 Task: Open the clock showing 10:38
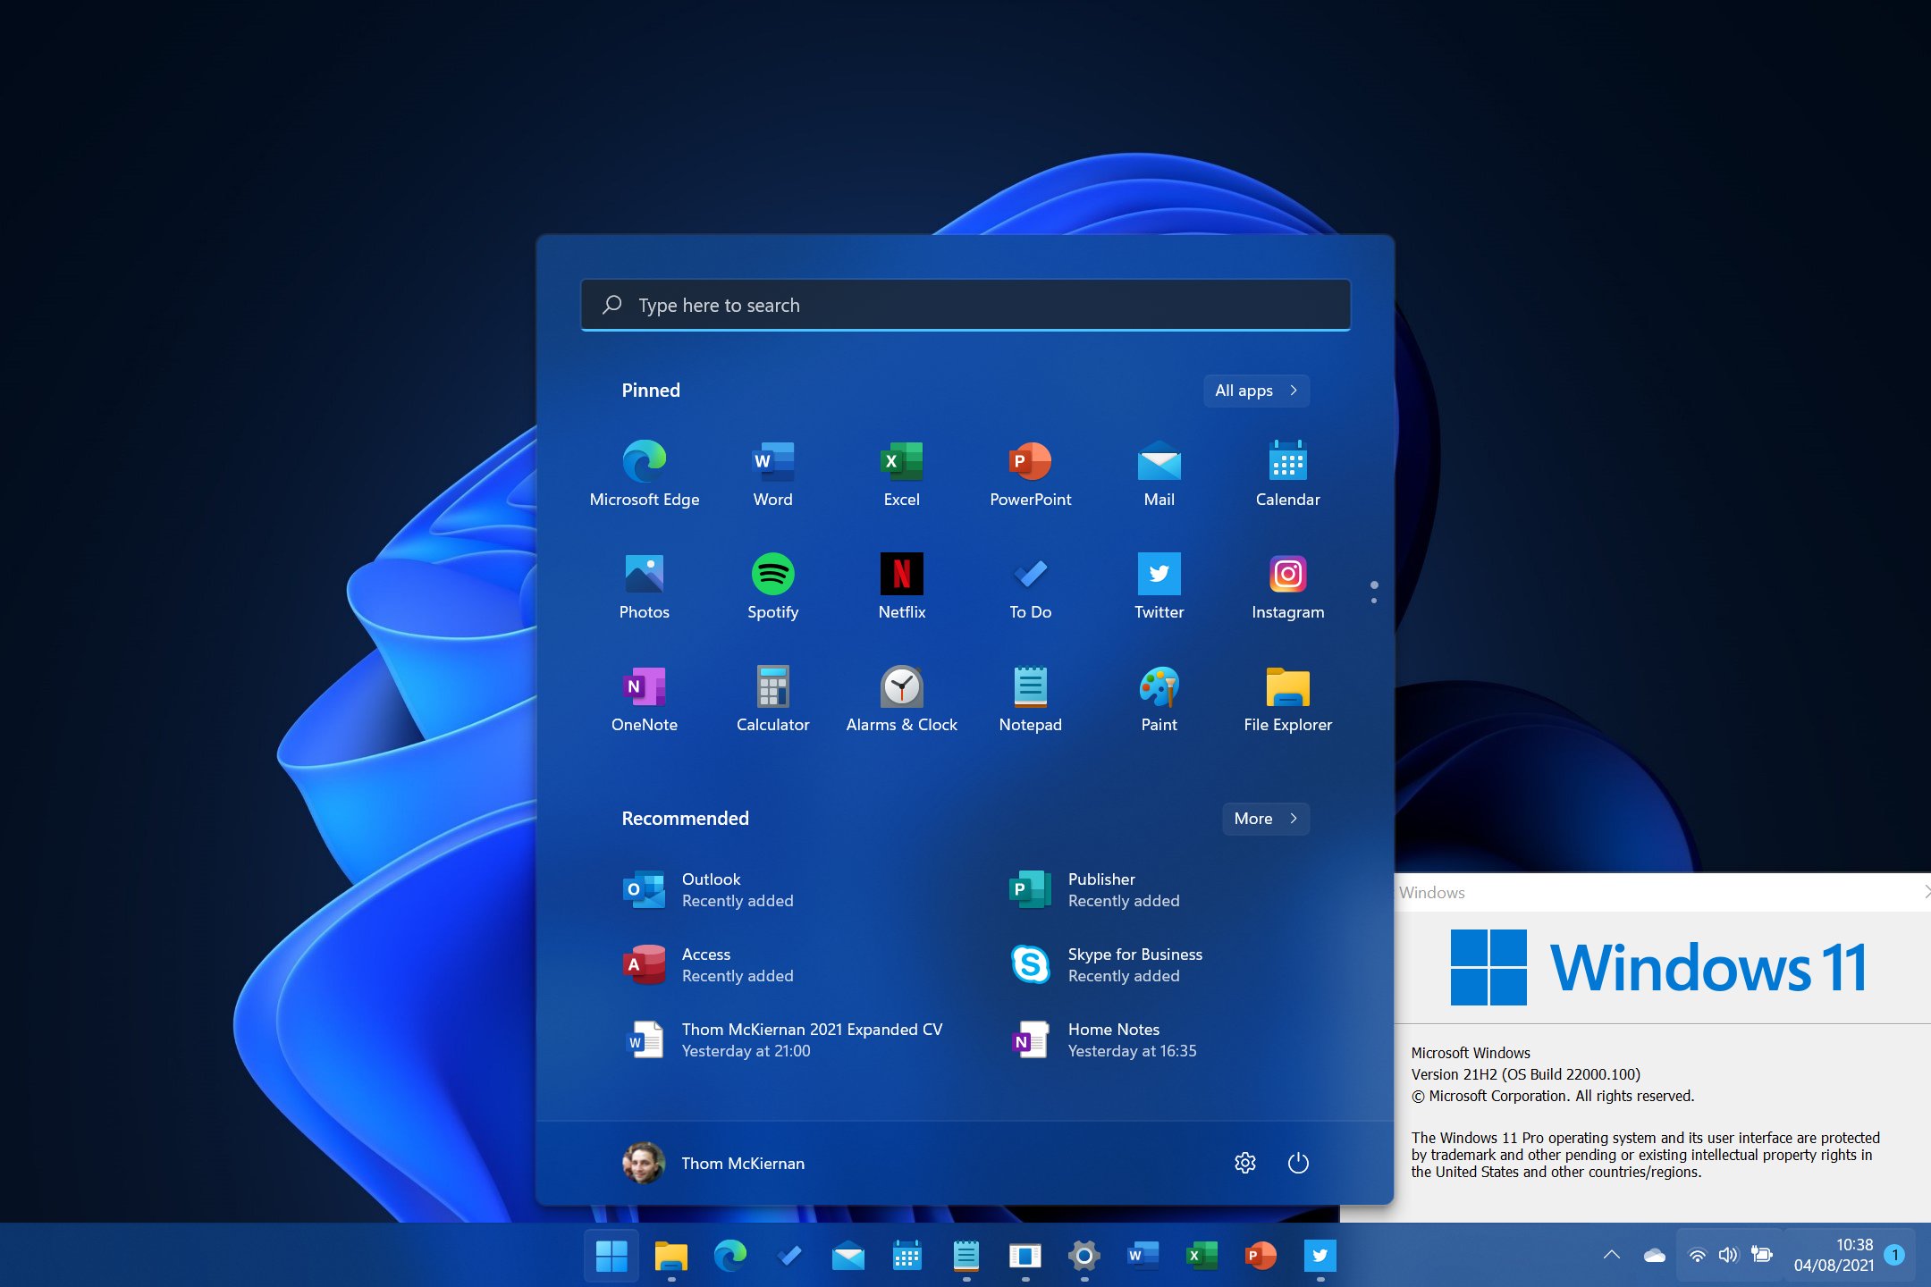[x=1833, y=1255]
